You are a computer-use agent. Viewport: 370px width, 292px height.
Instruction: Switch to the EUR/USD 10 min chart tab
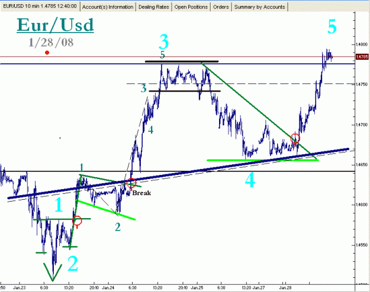tap(40, 7)
